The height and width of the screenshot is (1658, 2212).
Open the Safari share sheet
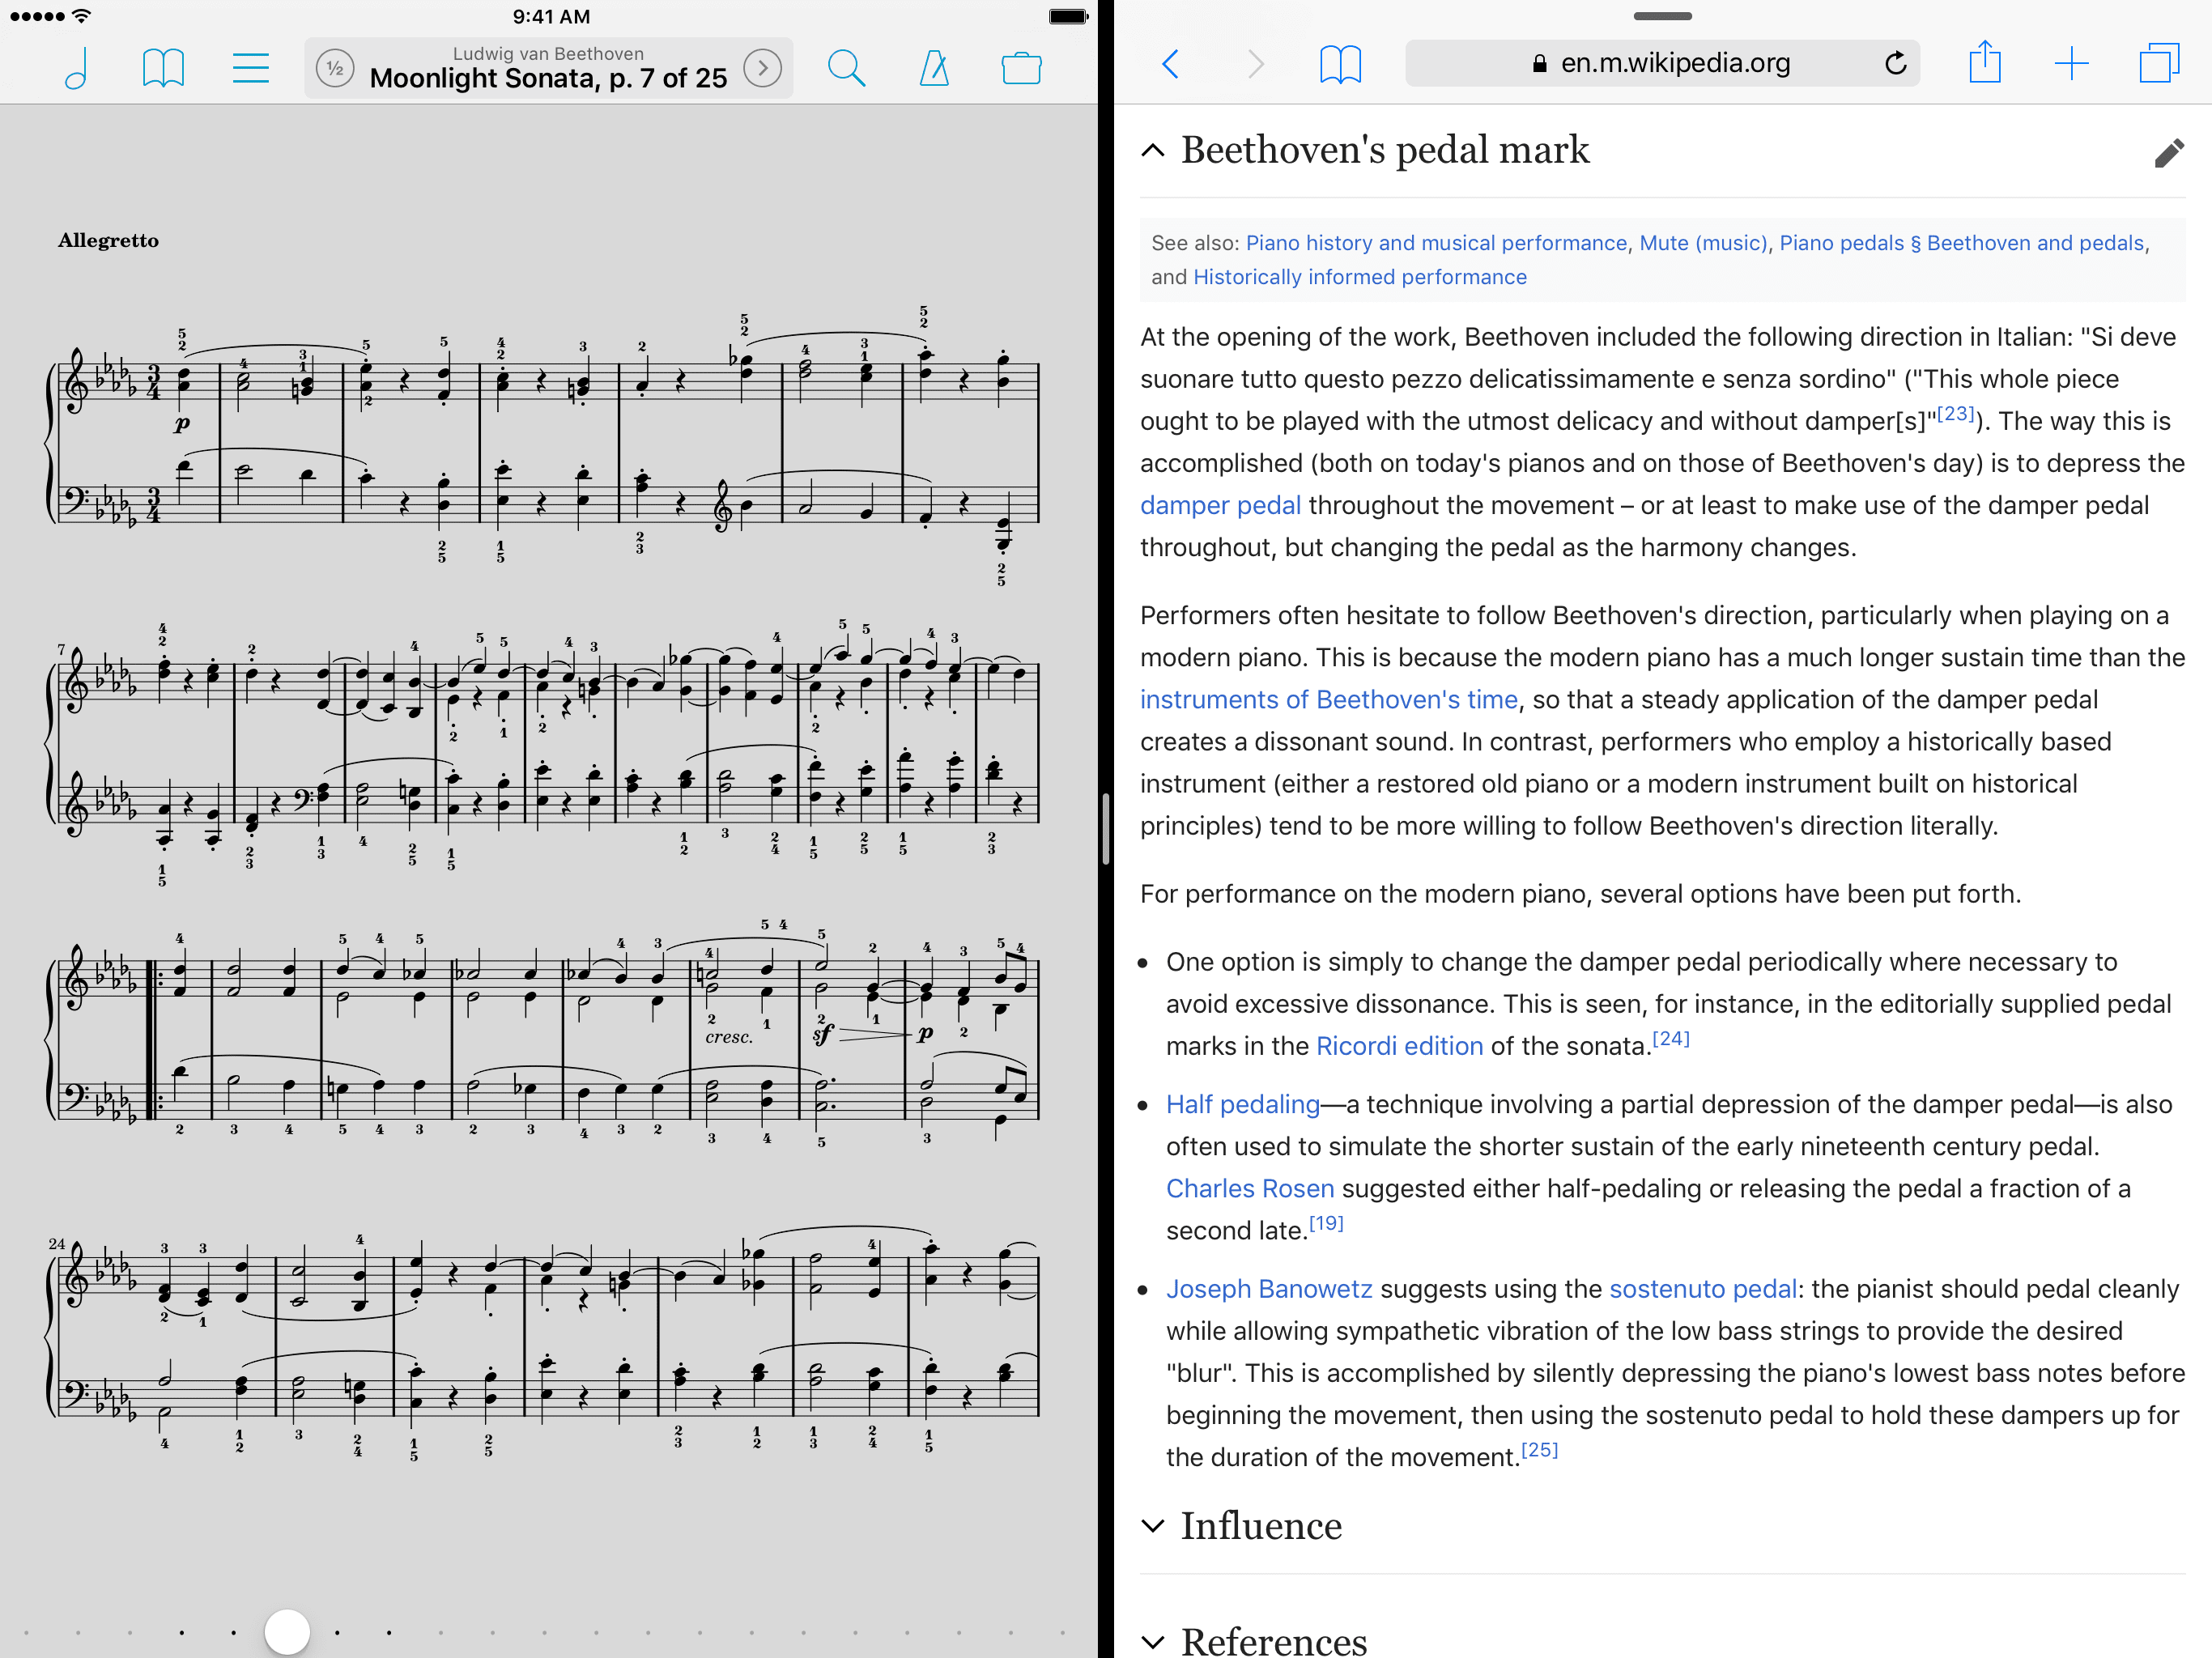[1985, 62]
